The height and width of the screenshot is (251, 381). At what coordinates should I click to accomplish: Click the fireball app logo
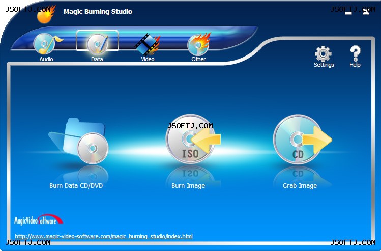click(46, 15)
